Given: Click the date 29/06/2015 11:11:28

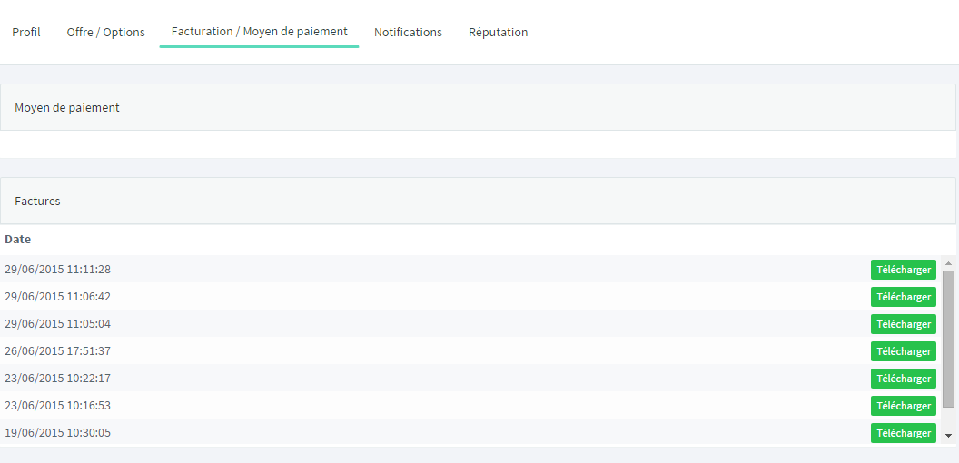Looking at the screenshot, I should 57,269.
